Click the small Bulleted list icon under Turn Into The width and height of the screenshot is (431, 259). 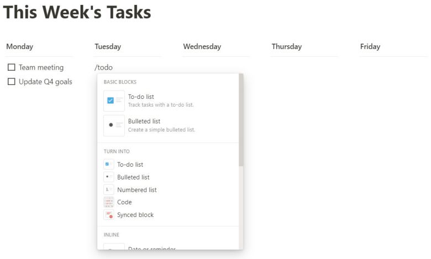[108, 177]
